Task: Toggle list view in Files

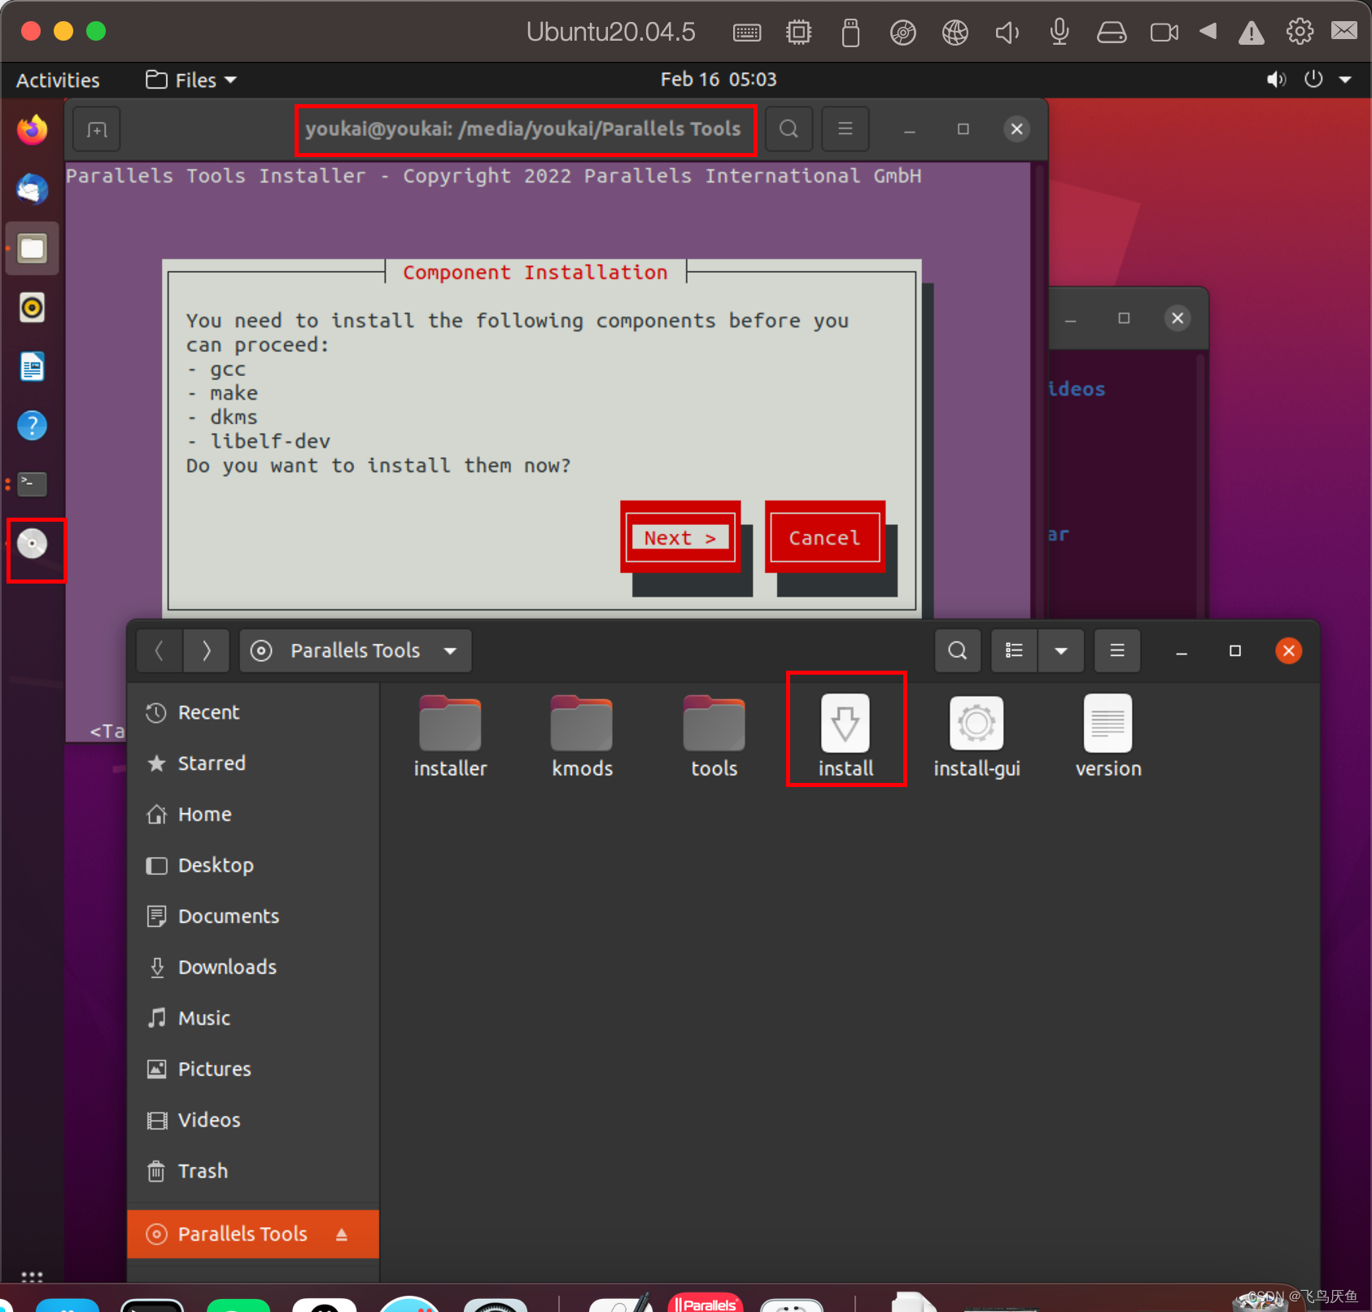Action: click(x=1014, y=651)
